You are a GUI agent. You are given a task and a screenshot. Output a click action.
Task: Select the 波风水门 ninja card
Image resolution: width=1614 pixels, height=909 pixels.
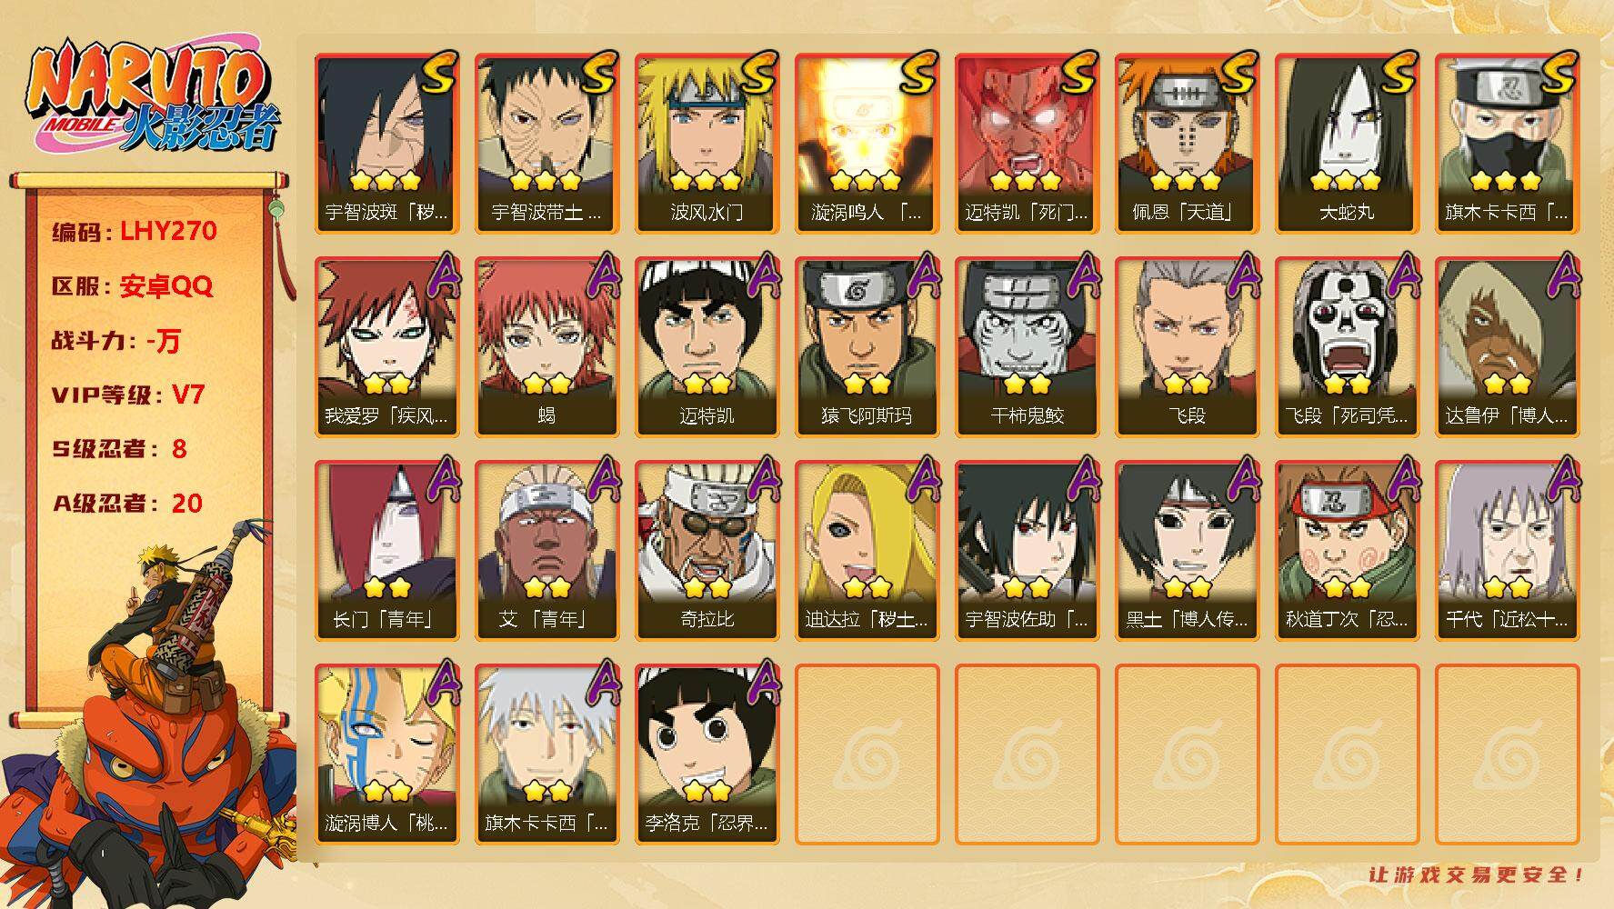tap(707, 144)
